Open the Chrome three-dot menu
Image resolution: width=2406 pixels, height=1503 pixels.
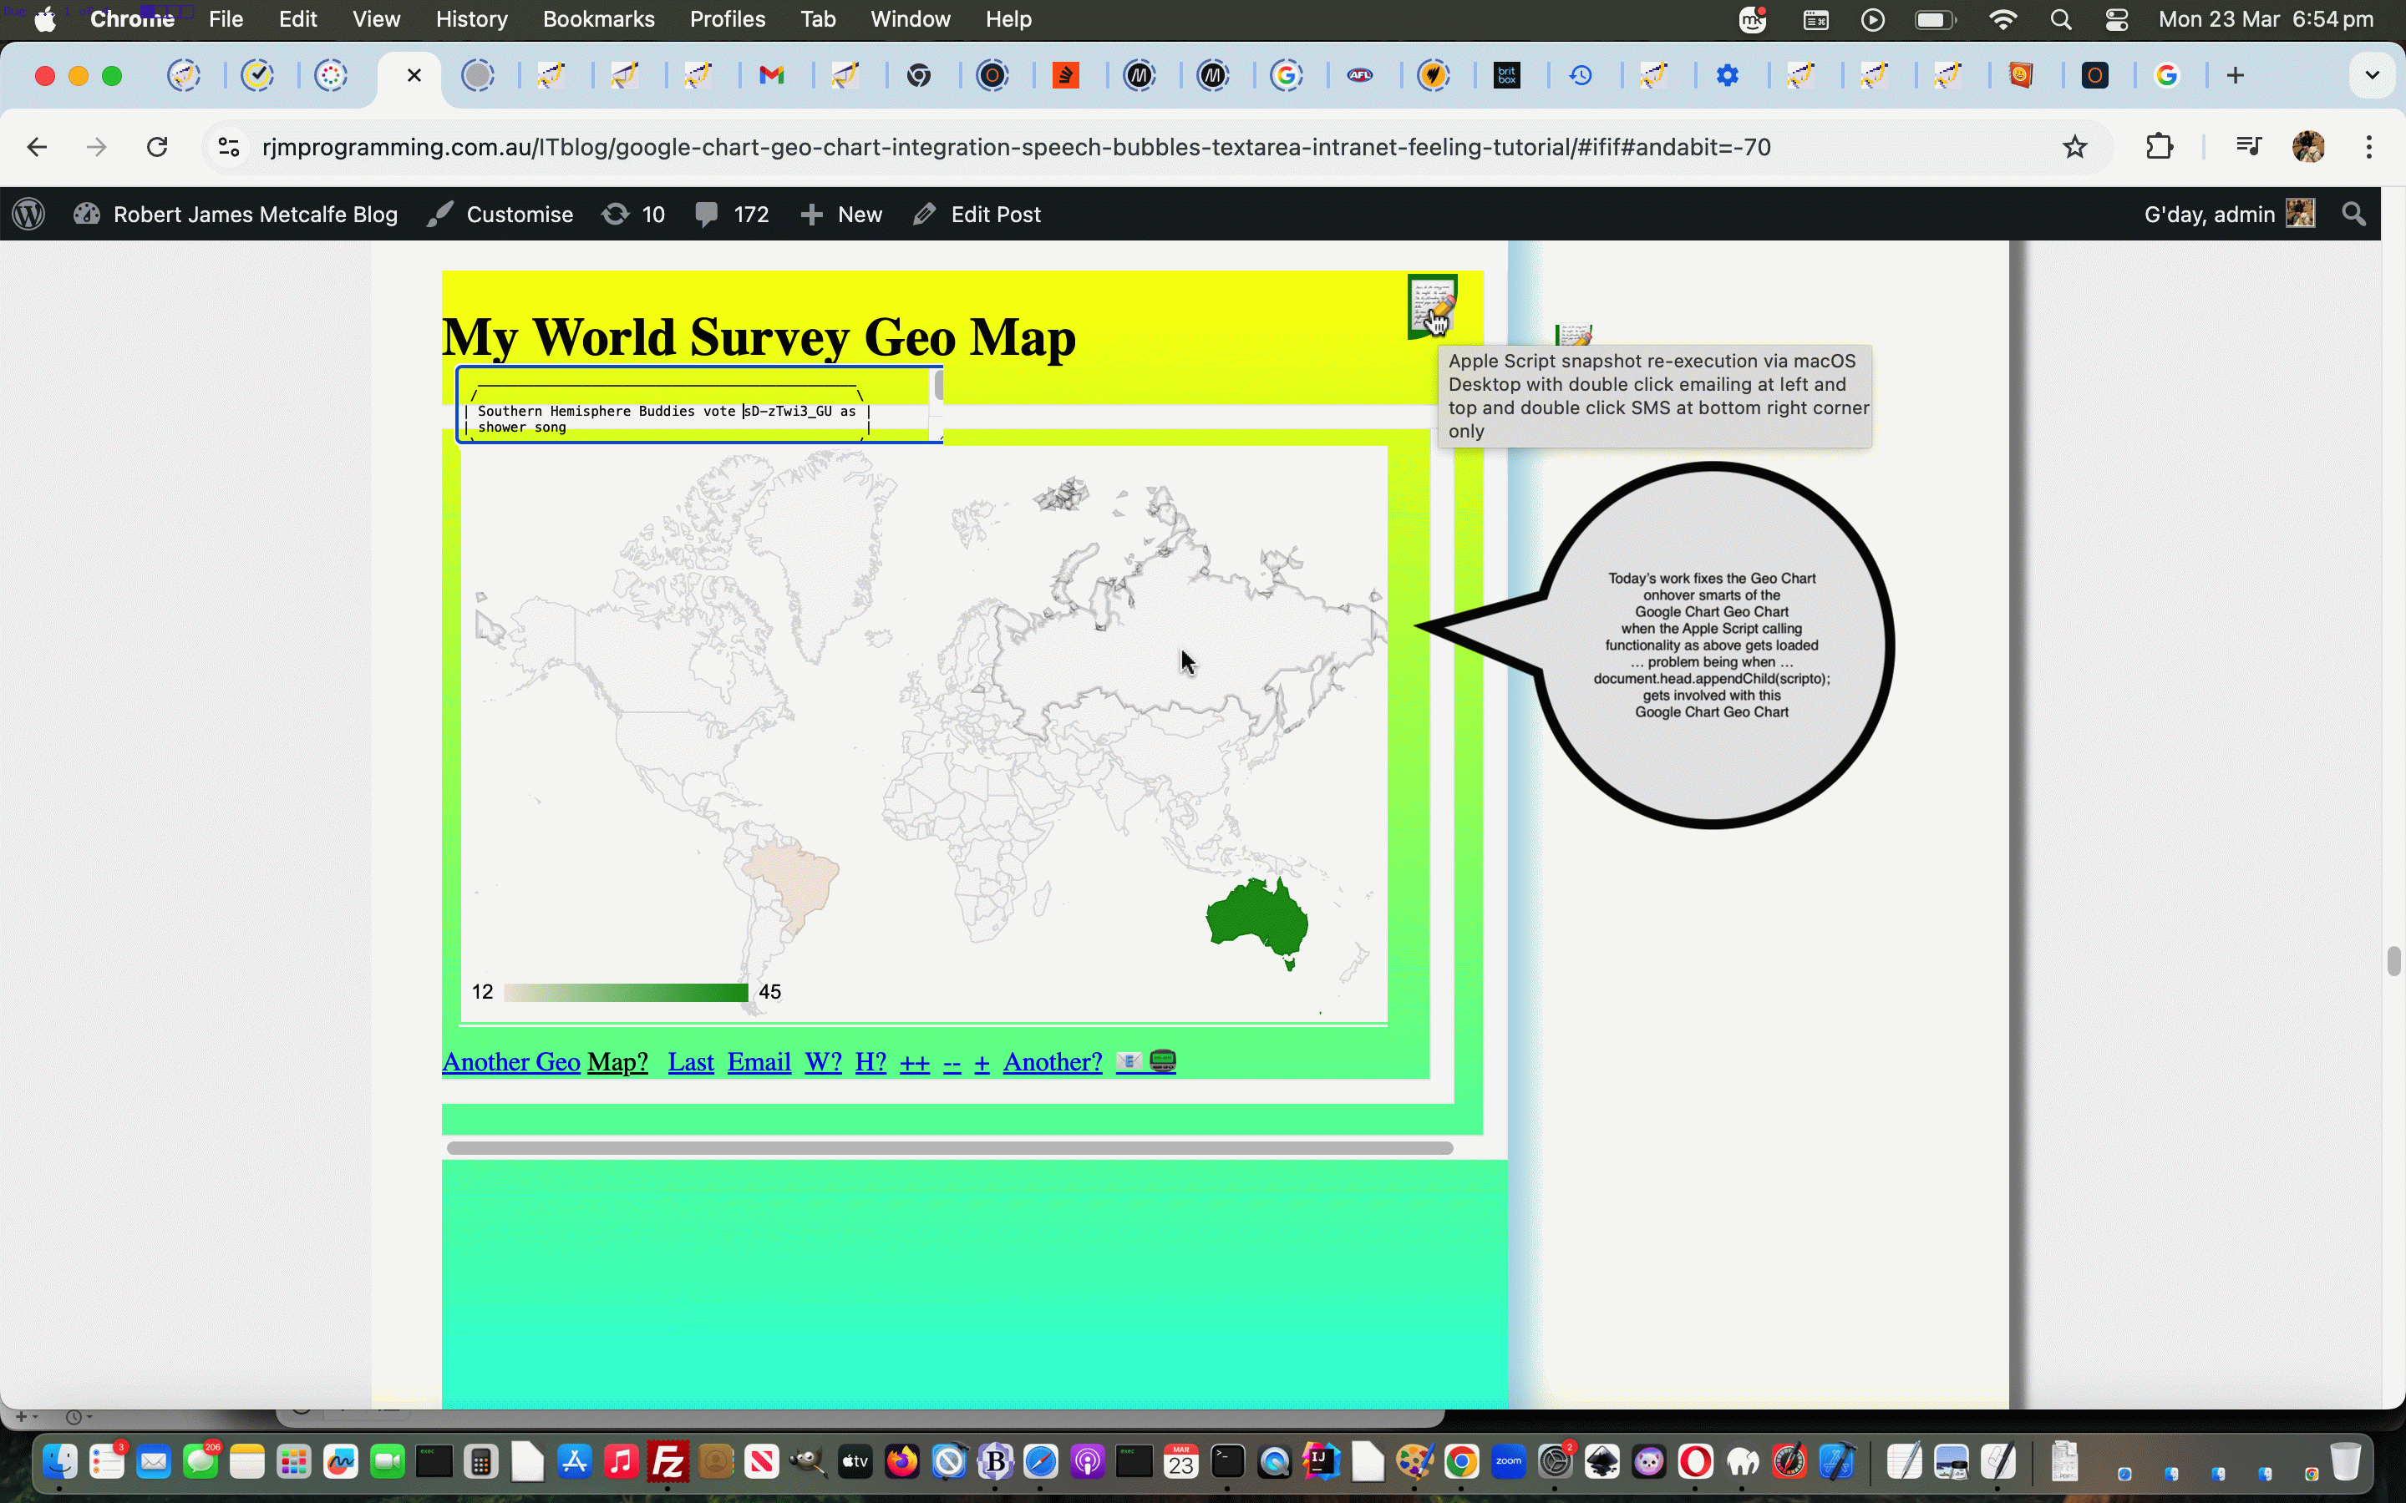2369,146
